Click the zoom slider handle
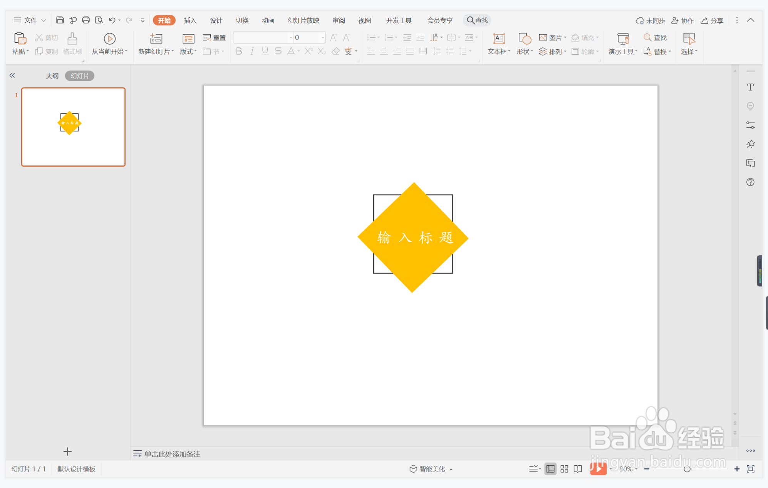This screenshot has width=768, height=488. click(x=687, y=469)
